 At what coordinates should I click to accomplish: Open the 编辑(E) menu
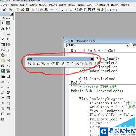click(14, 5)
